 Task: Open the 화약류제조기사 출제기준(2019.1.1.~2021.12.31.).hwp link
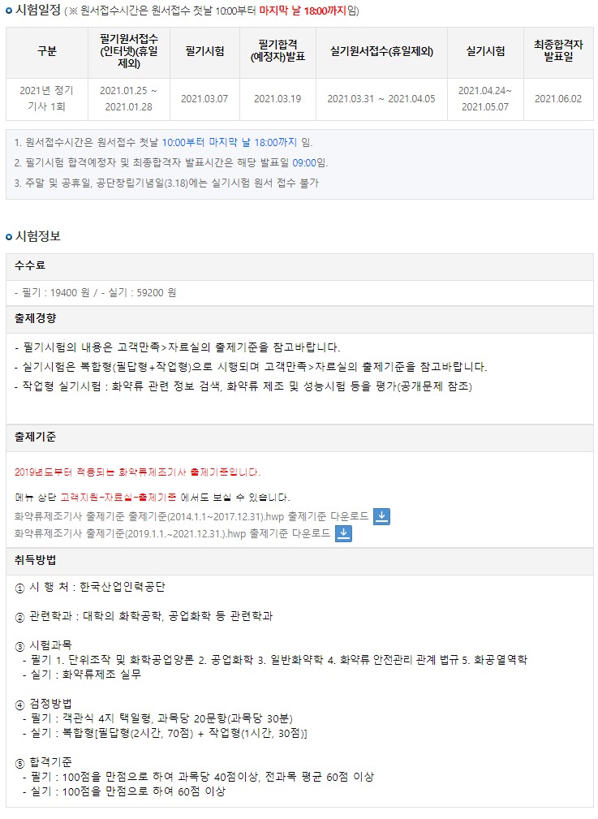pyautogui.click(x=172, y=533)
